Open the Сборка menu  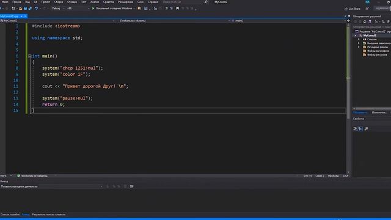point(59,2)
